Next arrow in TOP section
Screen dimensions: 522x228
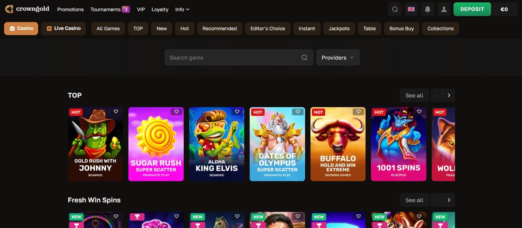pyautogui.click(x=449, y=95)
